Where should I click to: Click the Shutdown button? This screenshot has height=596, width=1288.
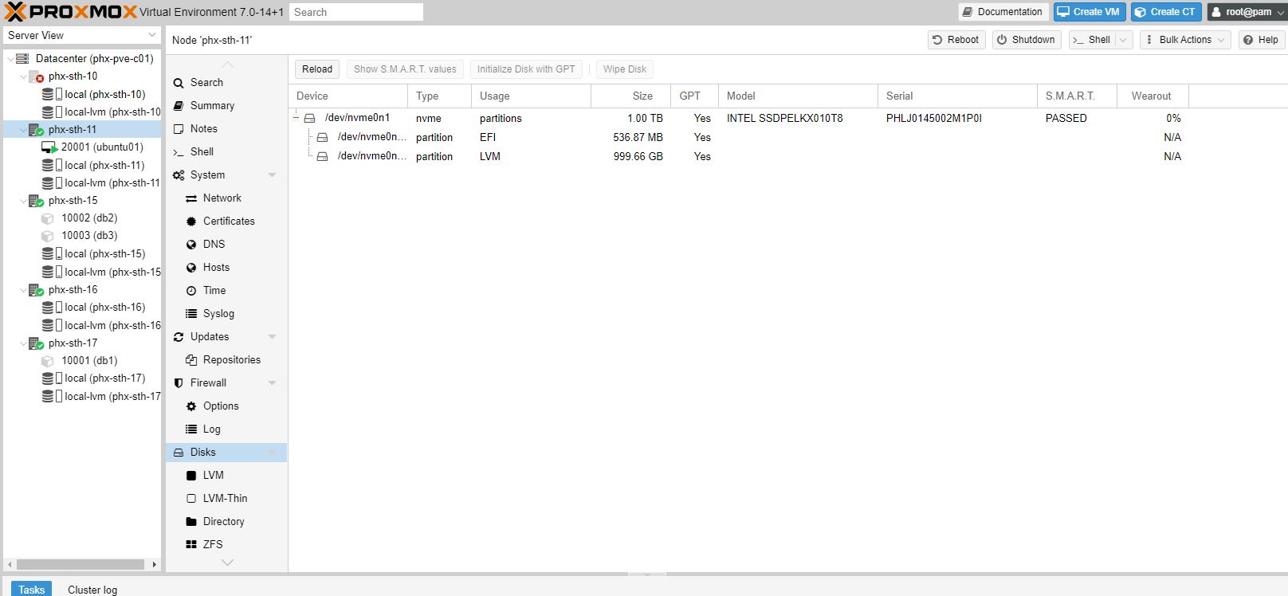[1027, 40]
